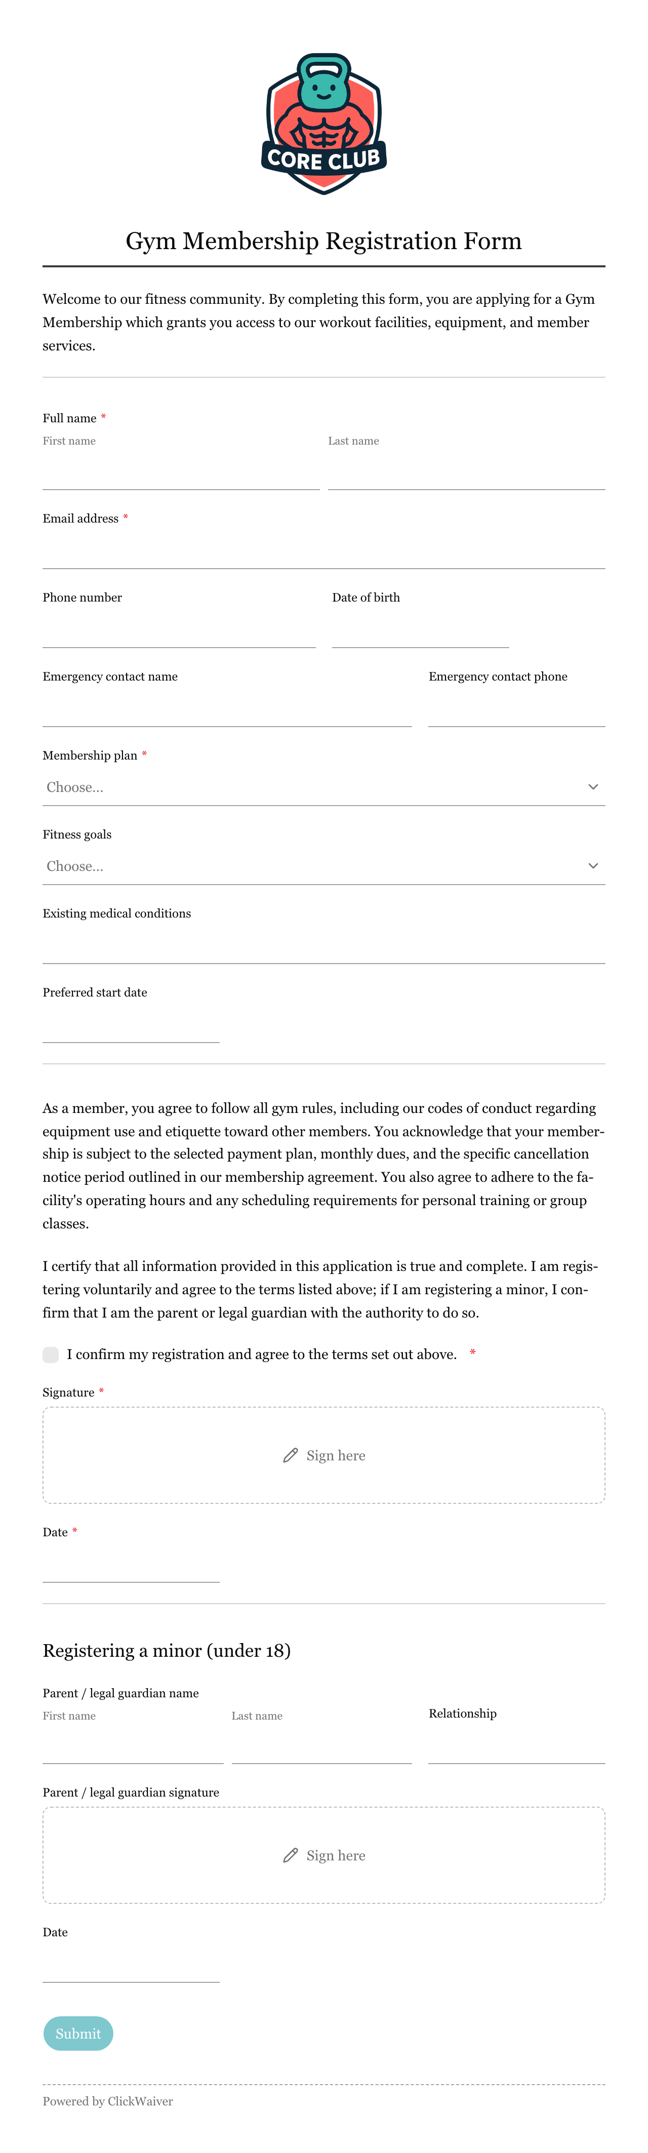This screenshot has height=2153, width=648.
Task: Check the confirm registration agreement checkbox
Action: click(x=51, y=1354)
